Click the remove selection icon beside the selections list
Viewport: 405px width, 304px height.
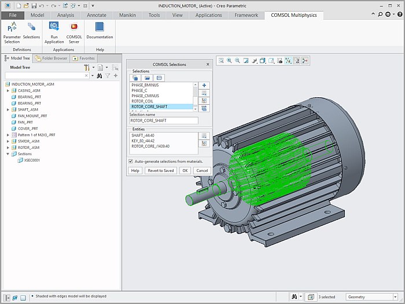(x=204, y=93)
